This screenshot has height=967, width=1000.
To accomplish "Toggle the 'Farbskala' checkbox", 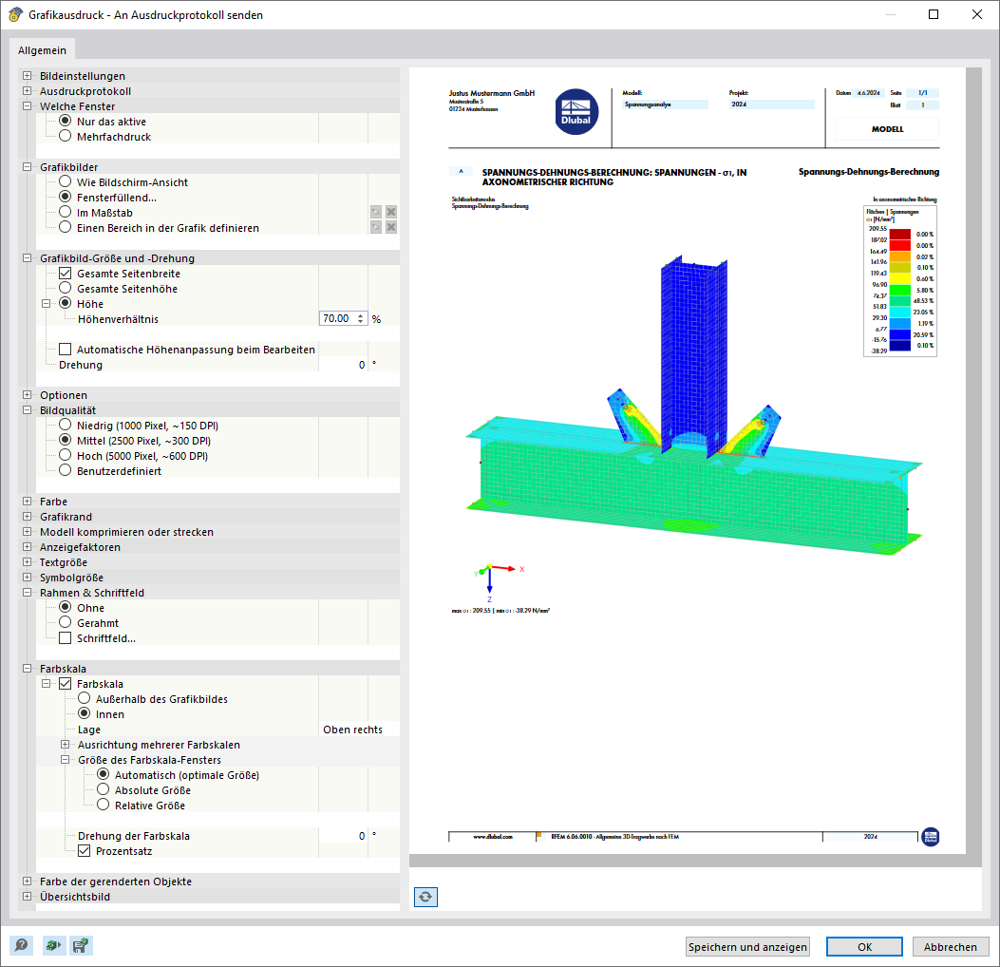I will 65,683.
